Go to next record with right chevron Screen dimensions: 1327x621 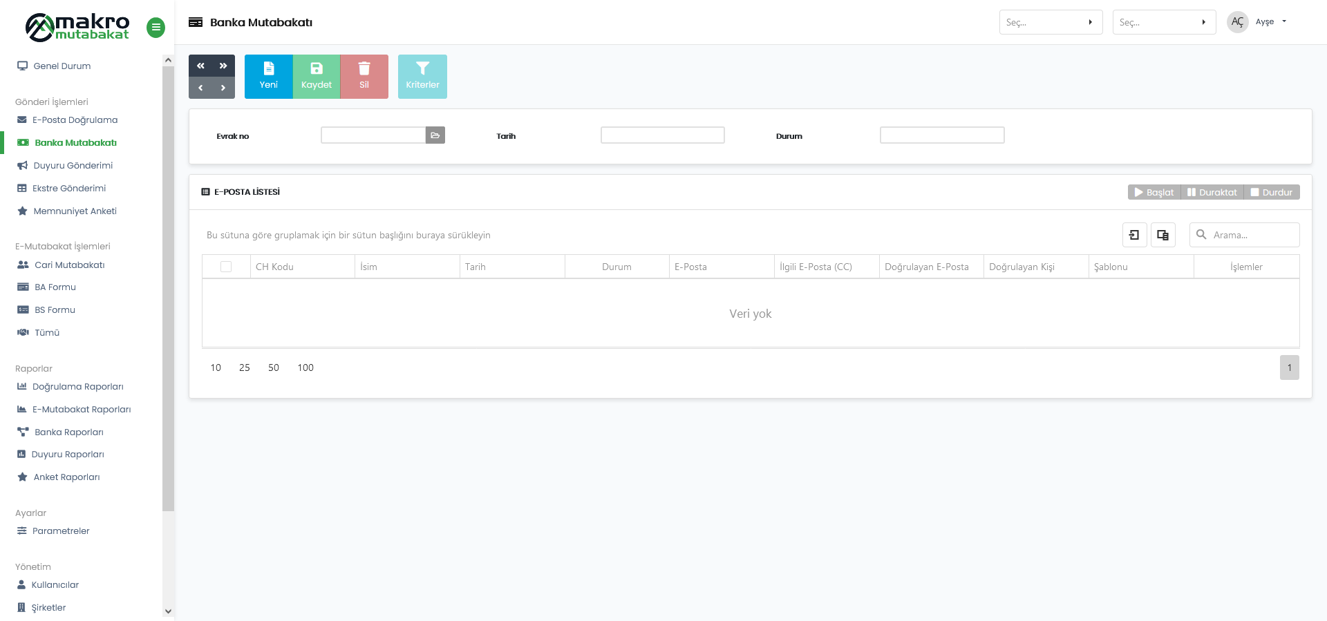[223, 88]
